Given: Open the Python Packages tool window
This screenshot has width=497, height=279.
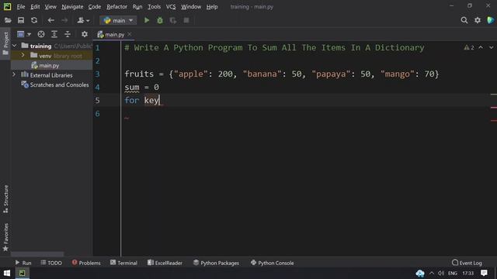Looking at the screenshot, I should [x=216, y=263].
